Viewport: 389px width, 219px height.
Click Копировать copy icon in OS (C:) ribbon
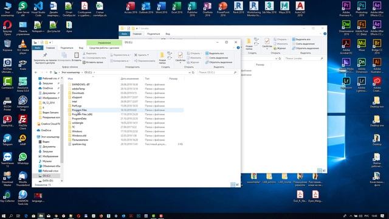pos(64,57)
